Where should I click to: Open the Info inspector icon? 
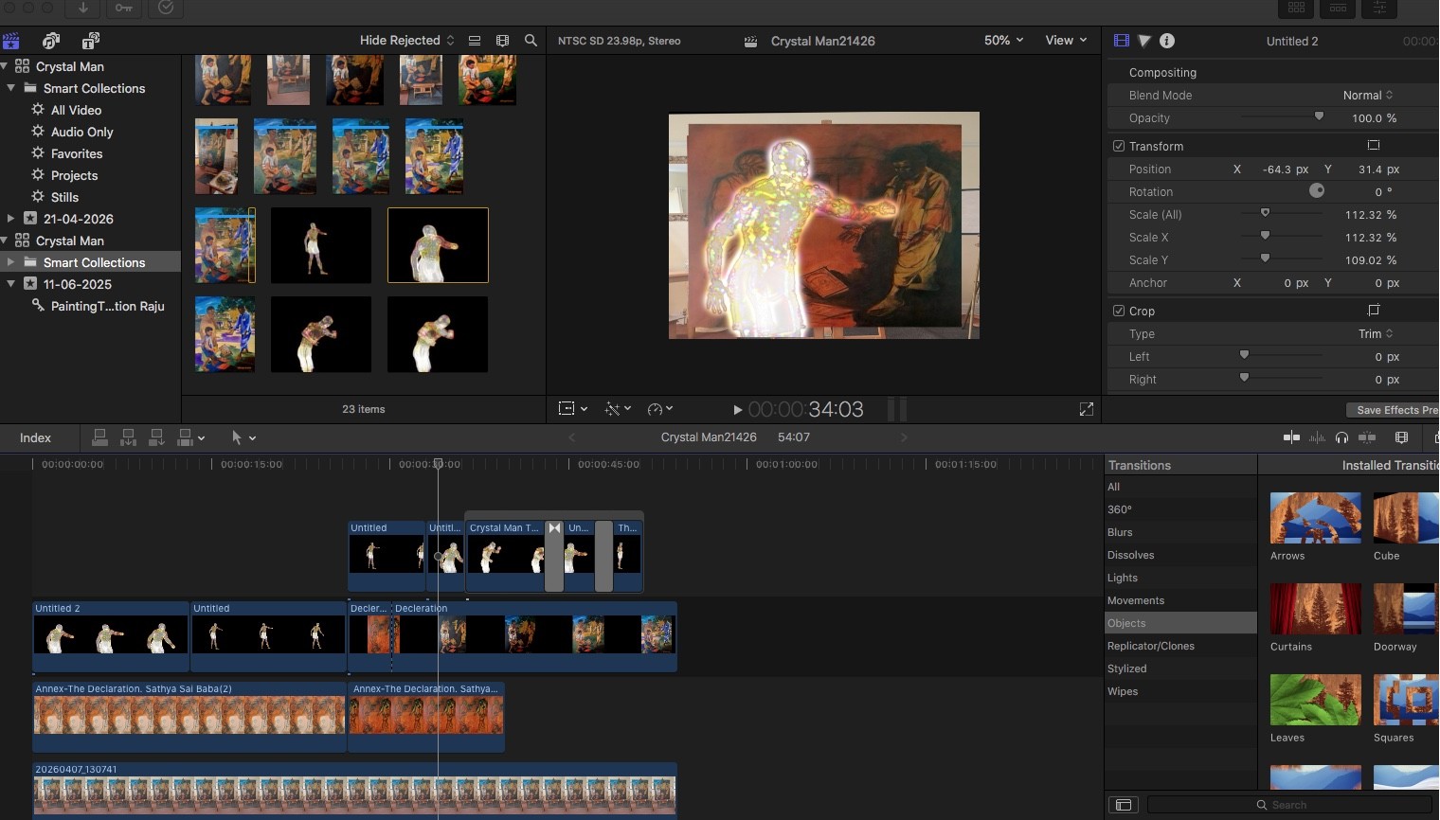click(x=1167, y=41)
